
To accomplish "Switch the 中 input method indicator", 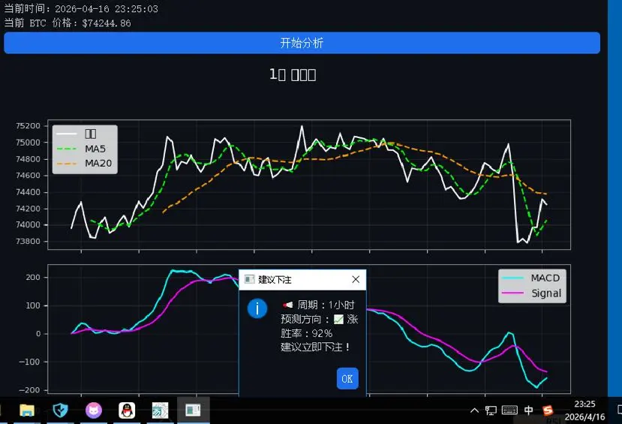I will point(529,410).
